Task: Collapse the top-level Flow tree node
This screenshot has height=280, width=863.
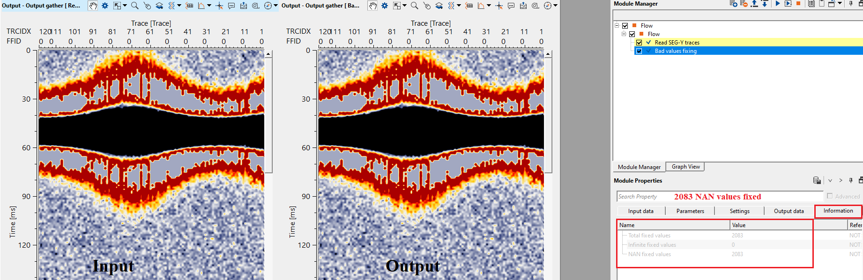Action: pos(617,26)
